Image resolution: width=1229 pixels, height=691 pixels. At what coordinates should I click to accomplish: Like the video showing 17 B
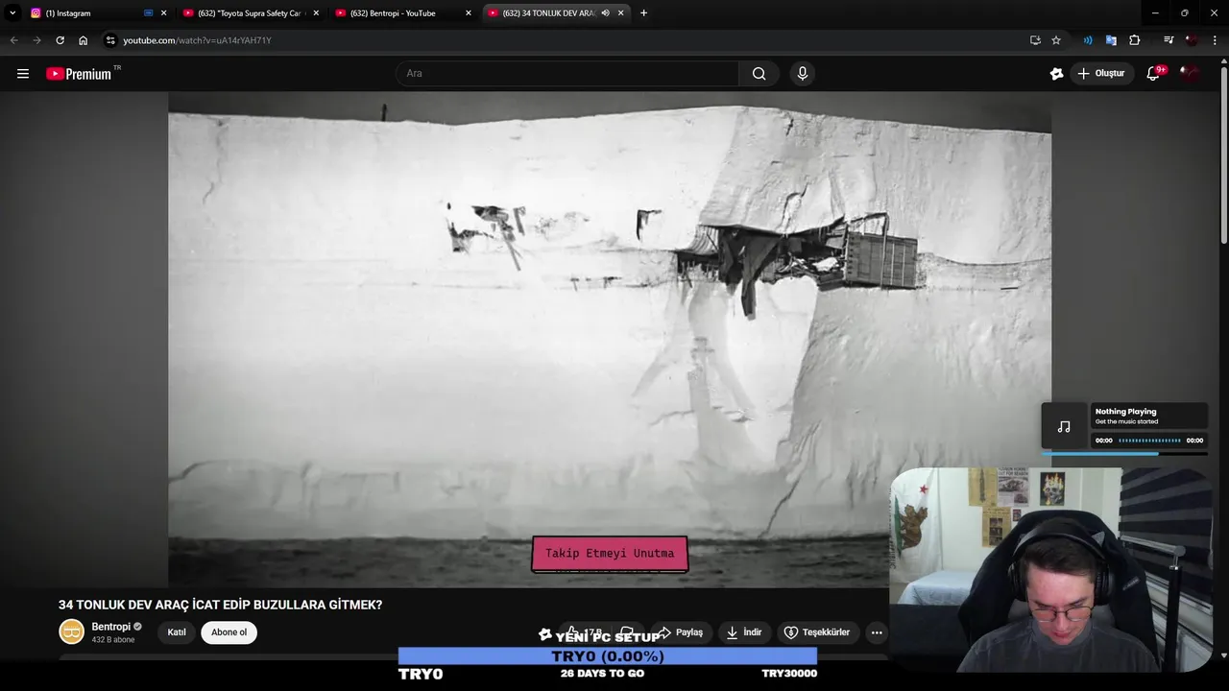tap(584, 632)
